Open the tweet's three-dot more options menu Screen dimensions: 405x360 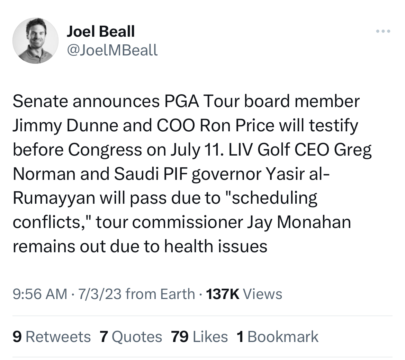383,32
